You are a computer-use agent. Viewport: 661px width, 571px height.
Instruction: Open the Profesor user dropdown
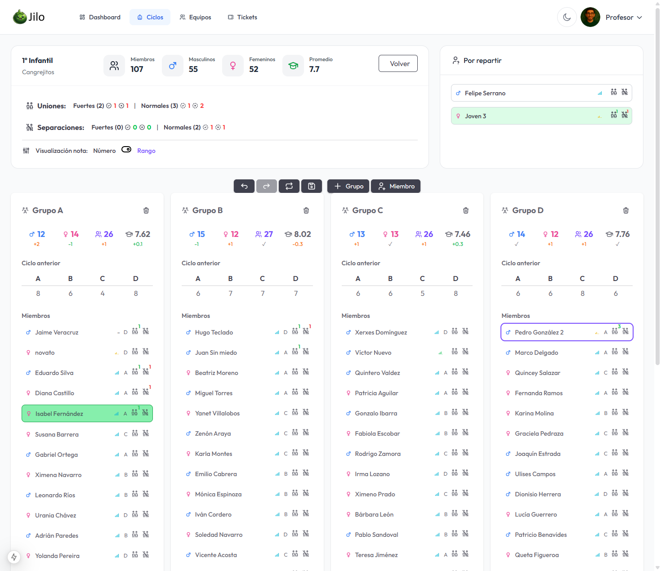pos(624,17)
